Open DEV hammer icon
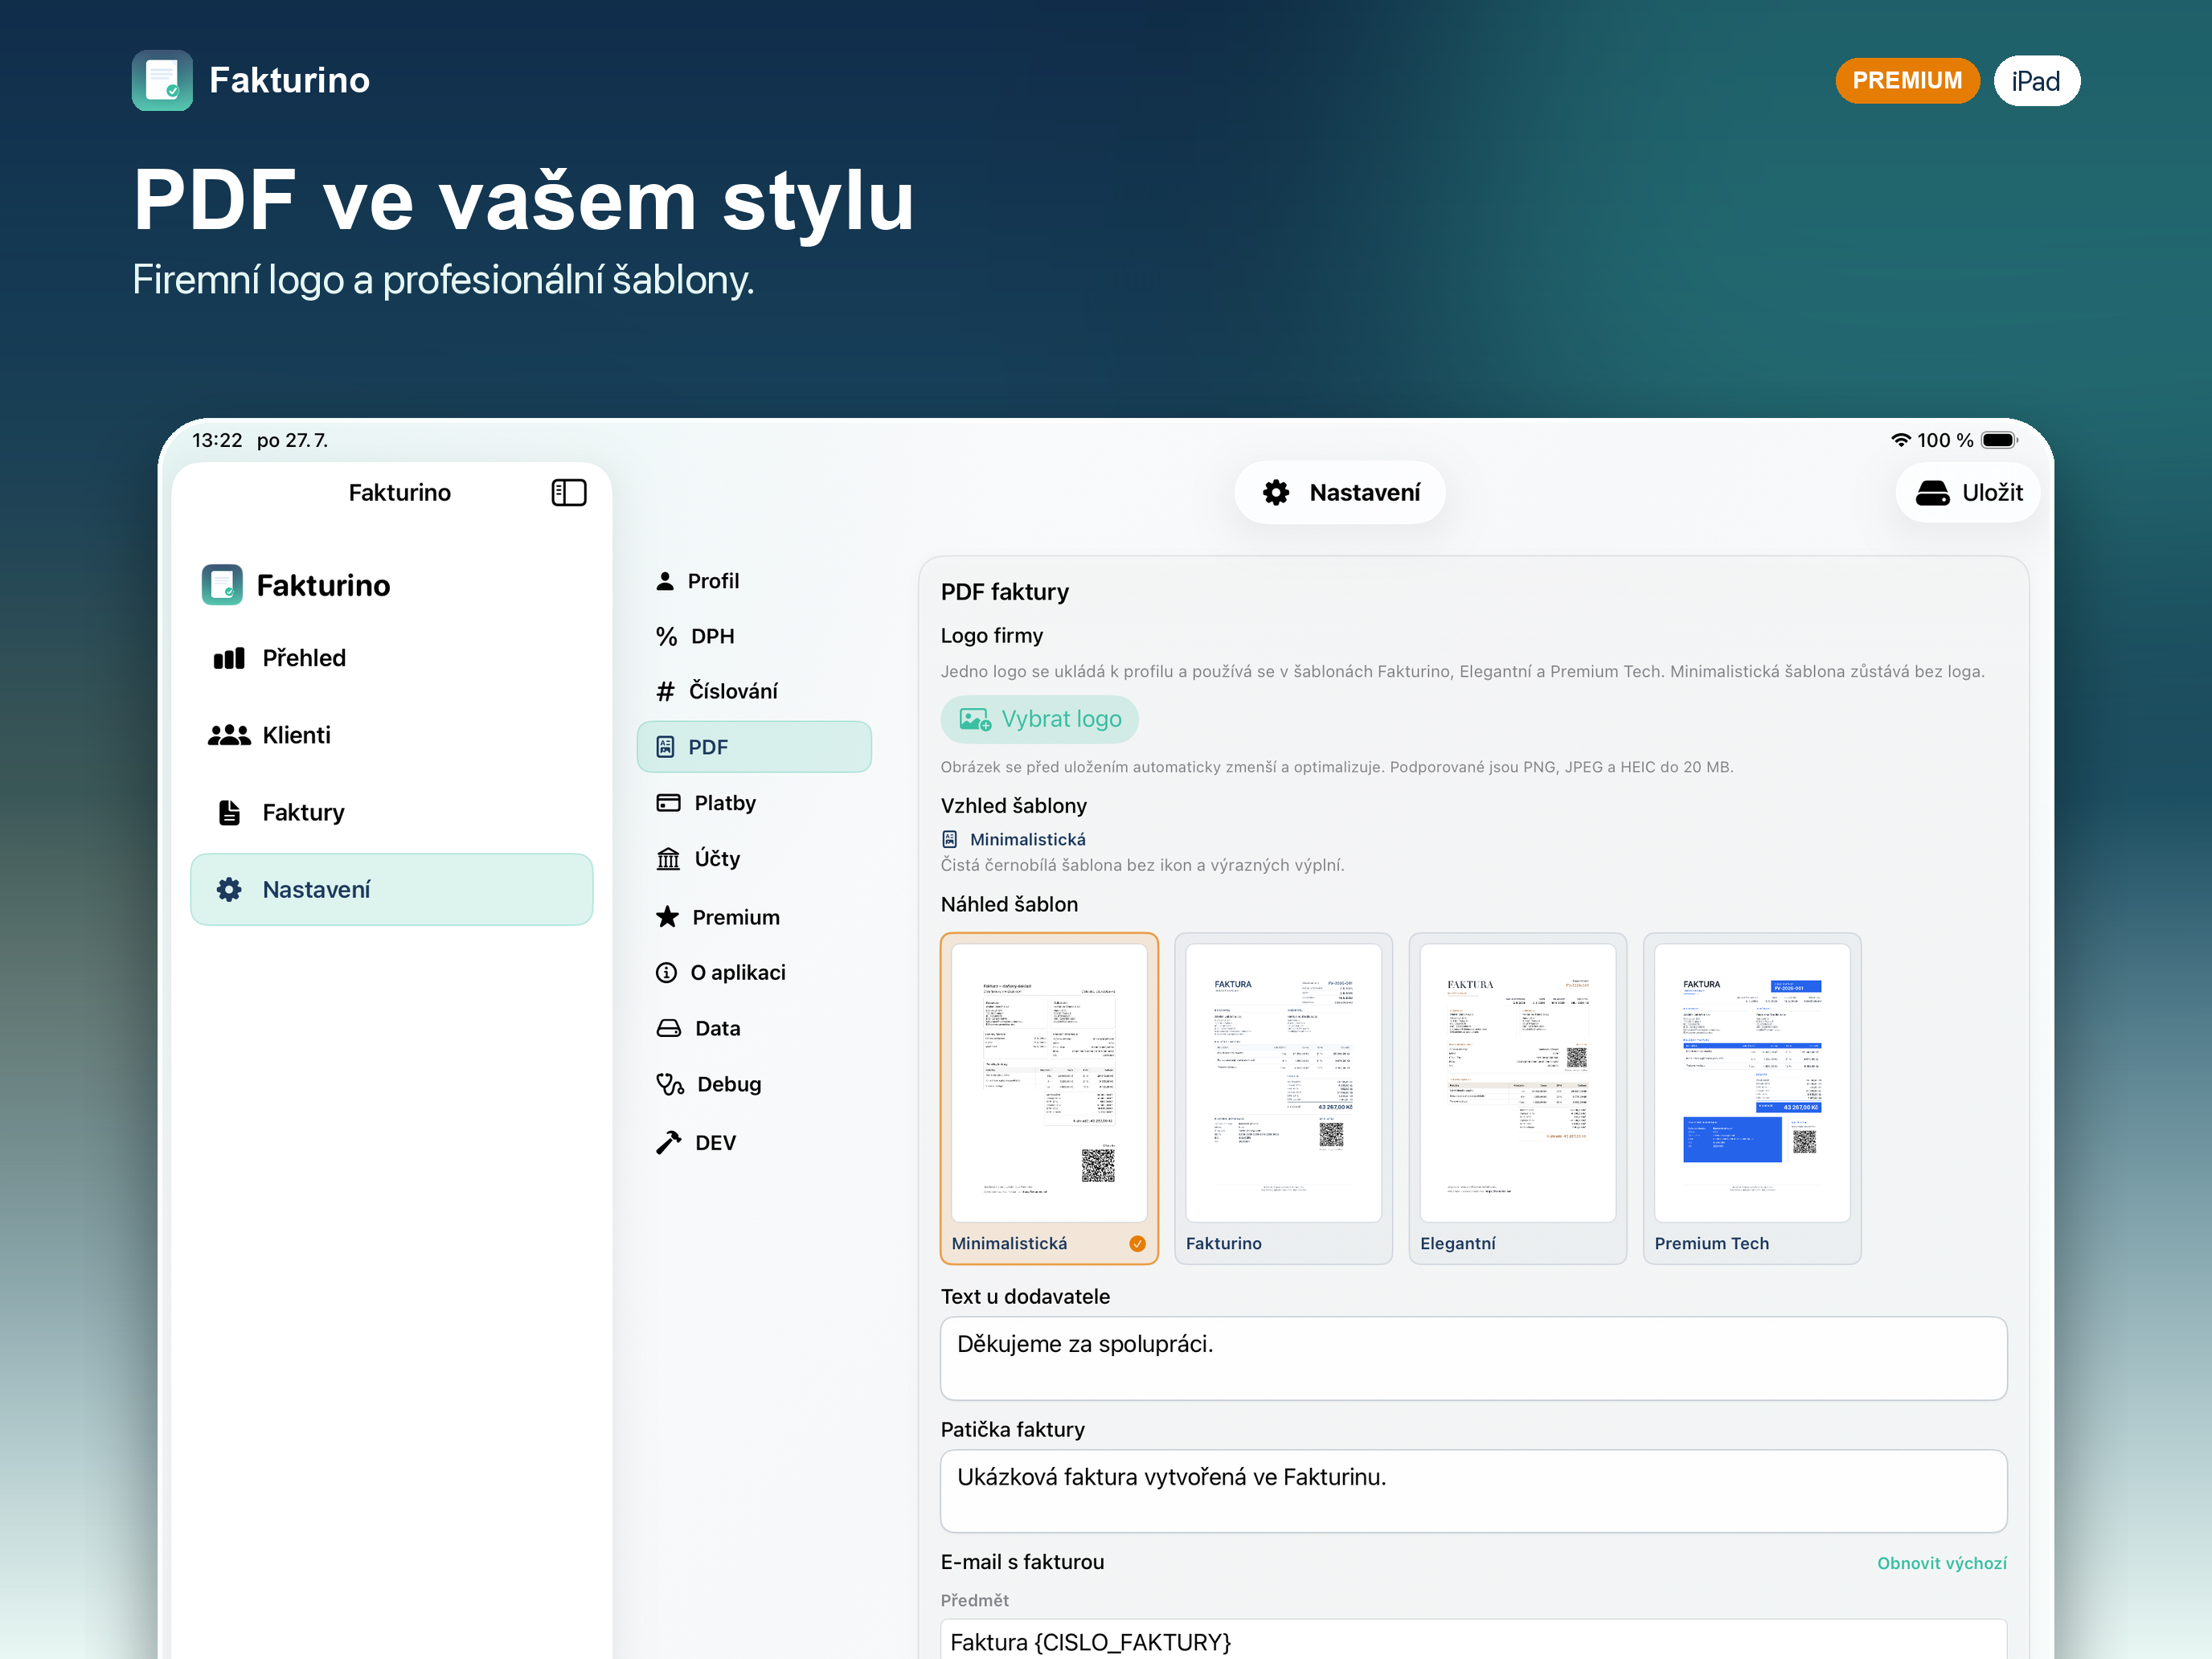The image size is (2212, 1659). pos(668,1142)
